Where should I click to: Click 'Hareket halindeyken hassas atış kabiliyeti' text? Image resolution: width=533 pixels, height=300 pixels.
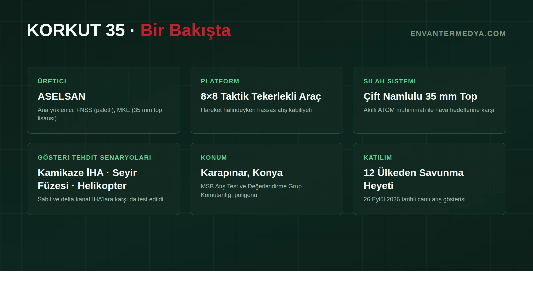click(x=256, y=110)
